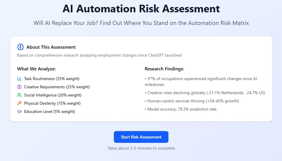
Task: Click the brain icon beside About This Assessment
Action: tap(20, 47)
